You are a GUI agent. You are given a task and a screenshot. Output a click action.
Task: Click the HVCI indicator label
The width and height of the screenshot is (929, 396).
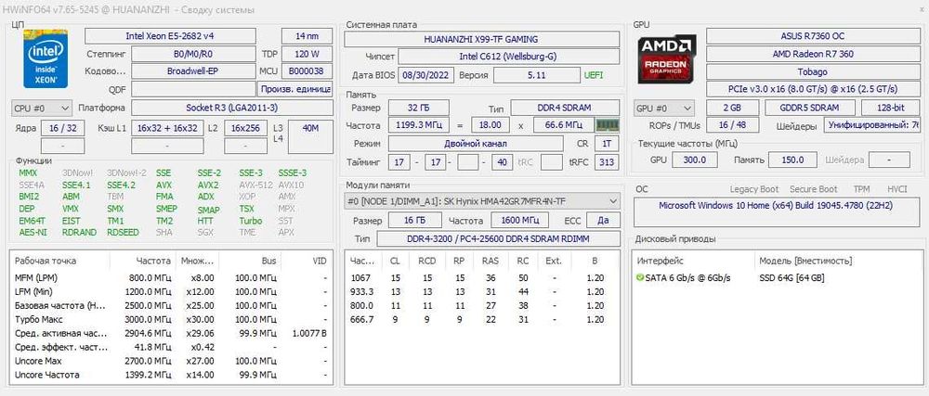click(897, 189)
